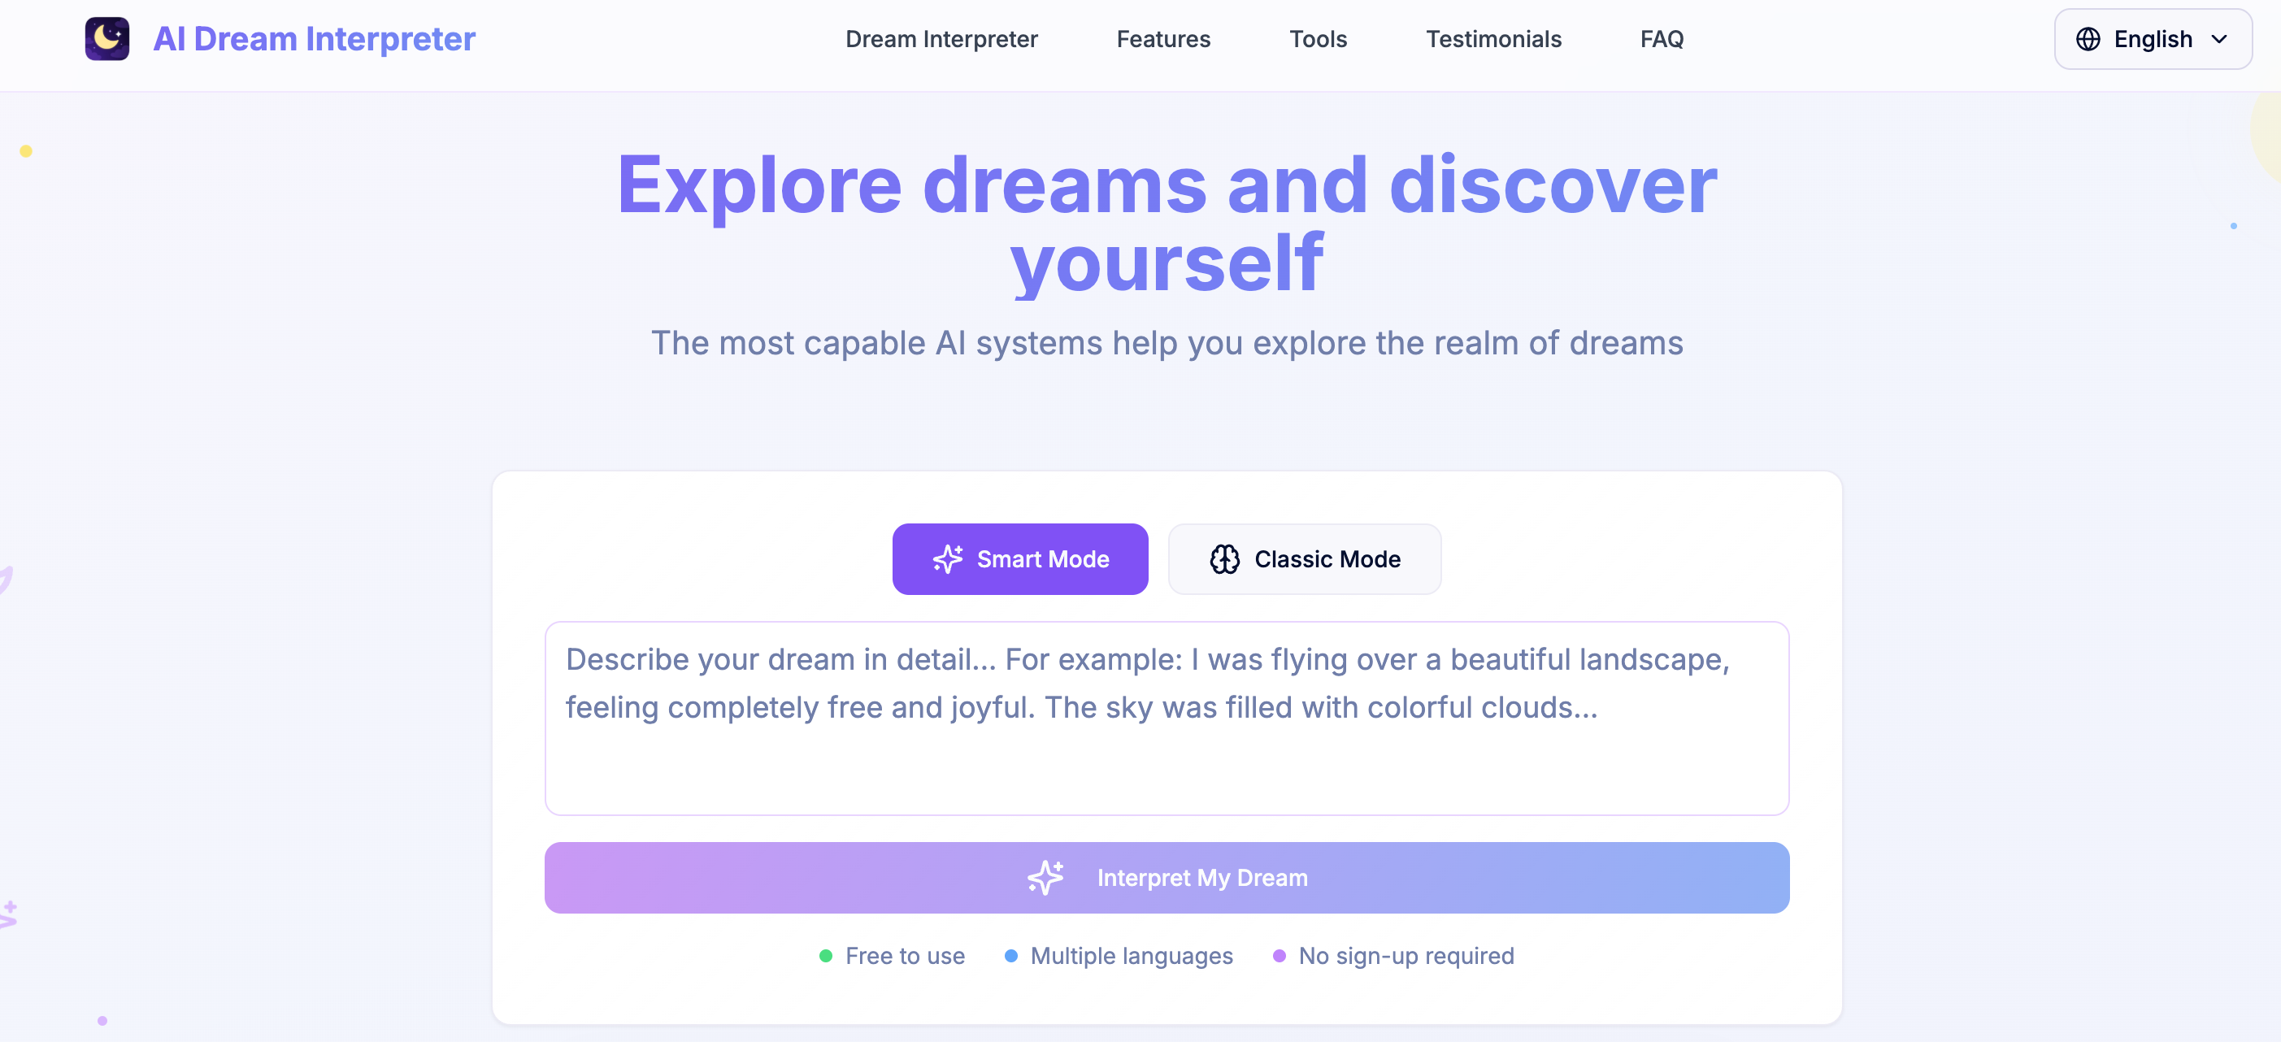Viewport: 2281px width, 1042px height.
Task: Click the green dot beside Free to use
Action: pyautogui.click(x=825, y=955)
